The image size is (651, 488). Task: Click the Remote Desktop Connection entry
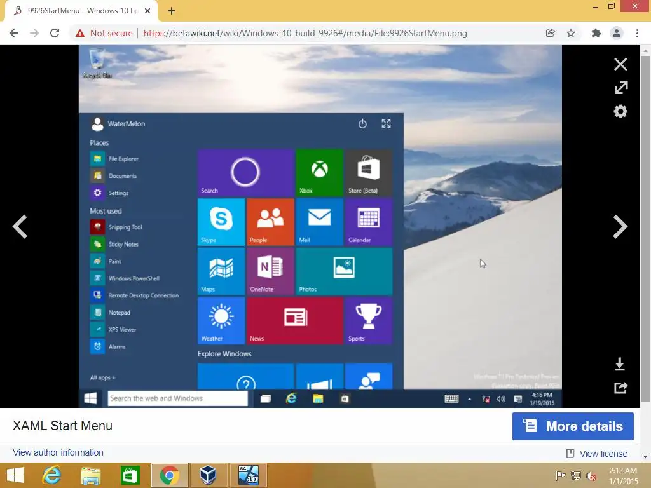[x=135, y=295]
